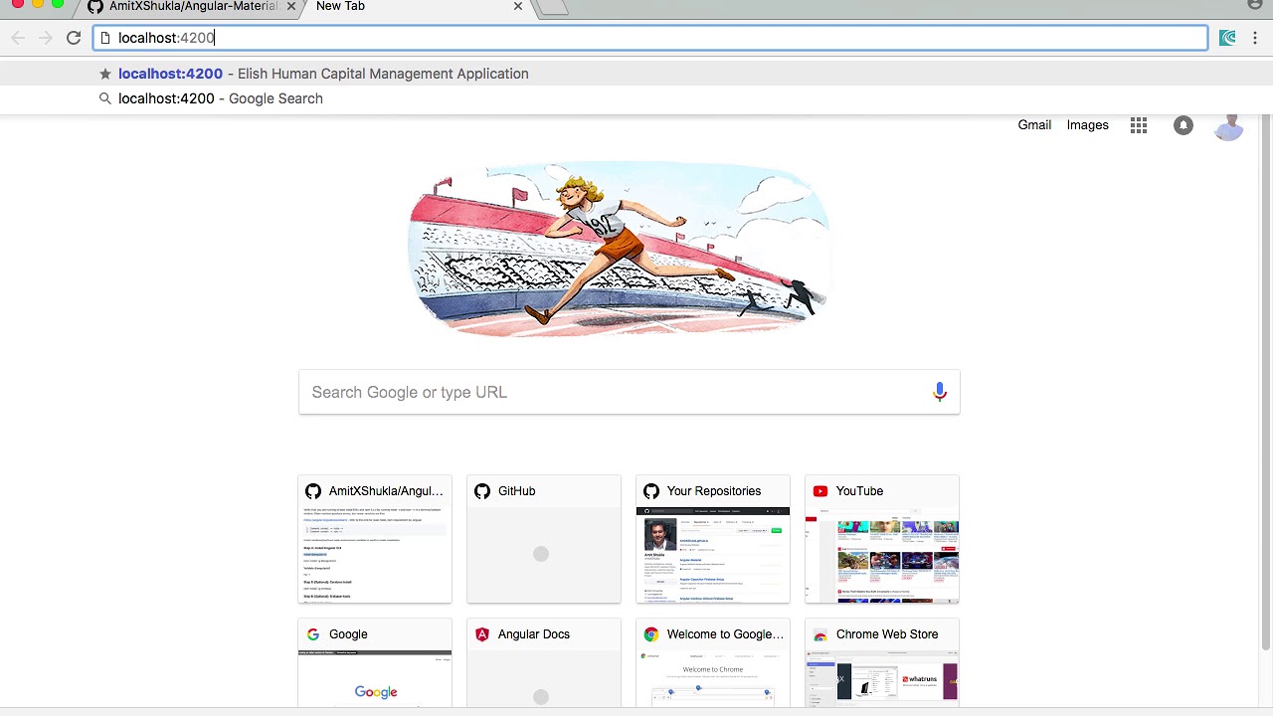Select the New Tab tab
The image size is (1273, 716).
tap(418, 7)
